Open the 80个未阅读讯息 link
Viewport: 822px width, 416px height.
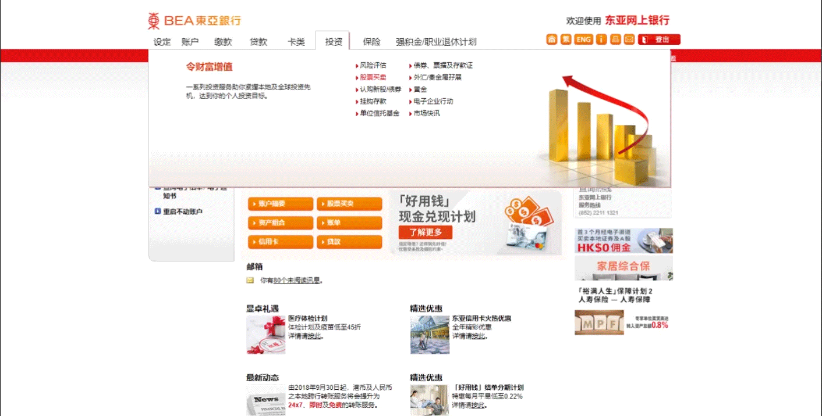pyautogui.click(x=297, y=280)
